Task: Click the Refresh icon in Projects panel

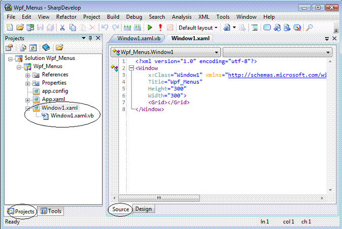Action: [33, 48]
